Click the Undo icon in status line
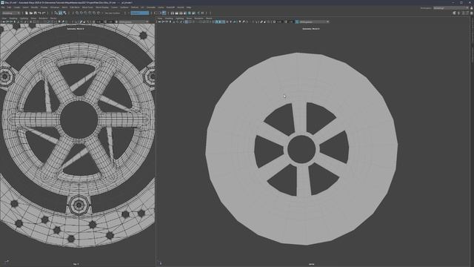This screenshot has height=267, width=474. (x=39, y=13)
